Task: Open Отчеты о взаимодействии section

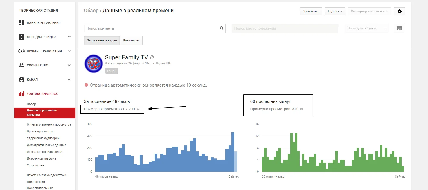Action: 46,175
